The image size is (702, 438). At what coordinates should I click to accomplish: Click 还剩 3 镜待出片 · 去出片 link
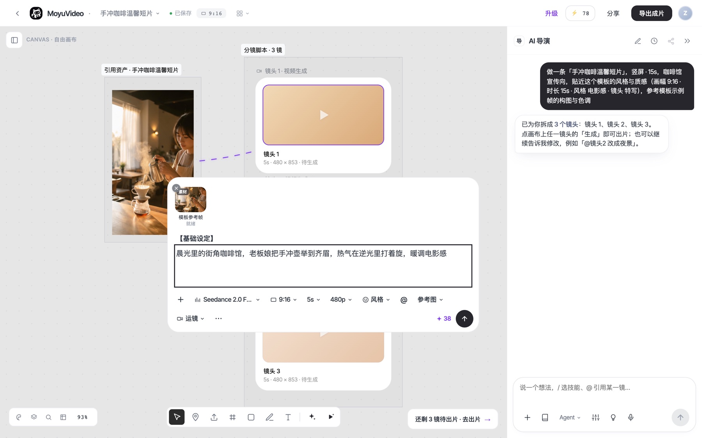[453, 419]
